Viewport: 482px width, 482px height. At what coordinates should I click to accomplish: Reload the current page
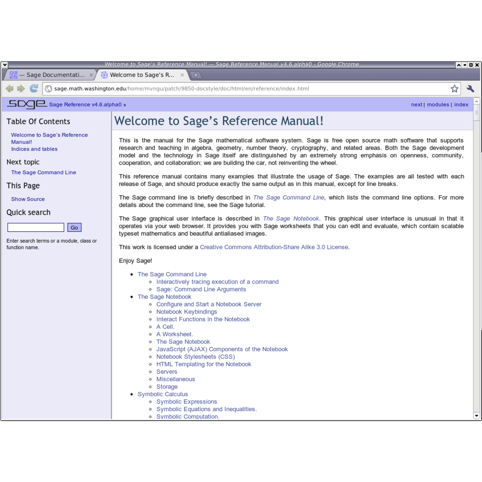click(34, 88)
